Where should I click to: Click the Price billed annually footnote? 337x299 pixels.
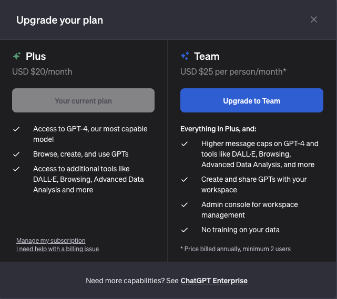pyautogui.click(x=236, y=249)
